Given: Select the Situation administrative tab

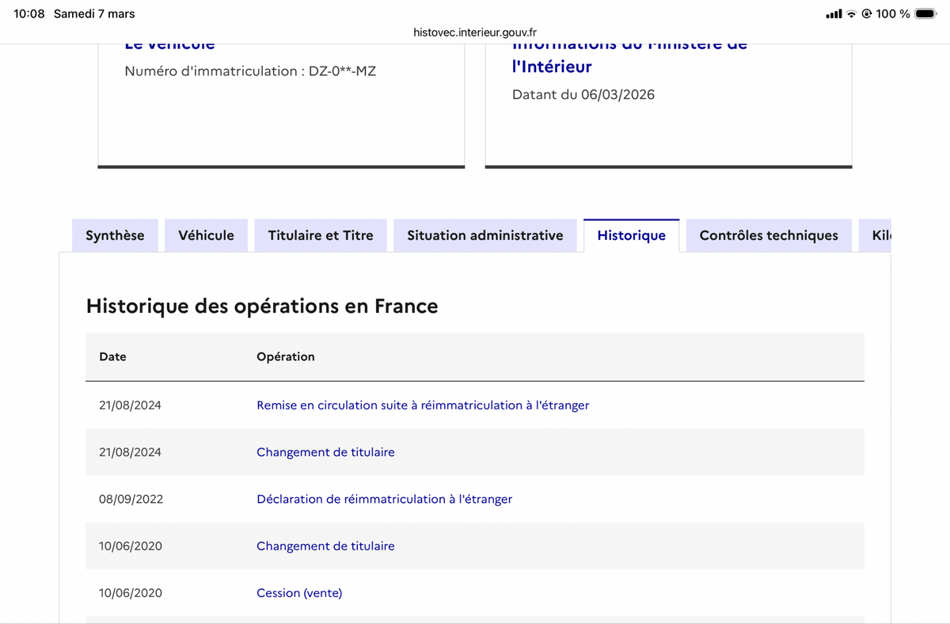Looking at the screenshot, I should 485,235.
